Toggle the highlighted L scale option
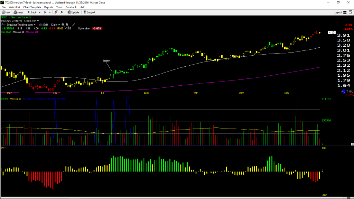The height and width of the screenshot is (199, 354). pyautogui.click(x=344, y=91)
